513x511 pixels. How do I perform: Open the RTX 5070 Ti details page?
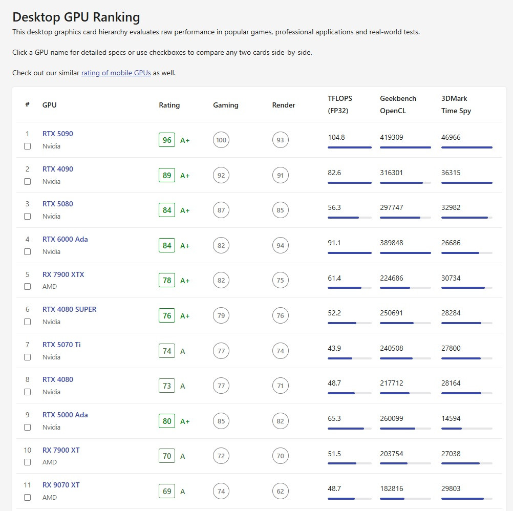click(x=61, y=345)
